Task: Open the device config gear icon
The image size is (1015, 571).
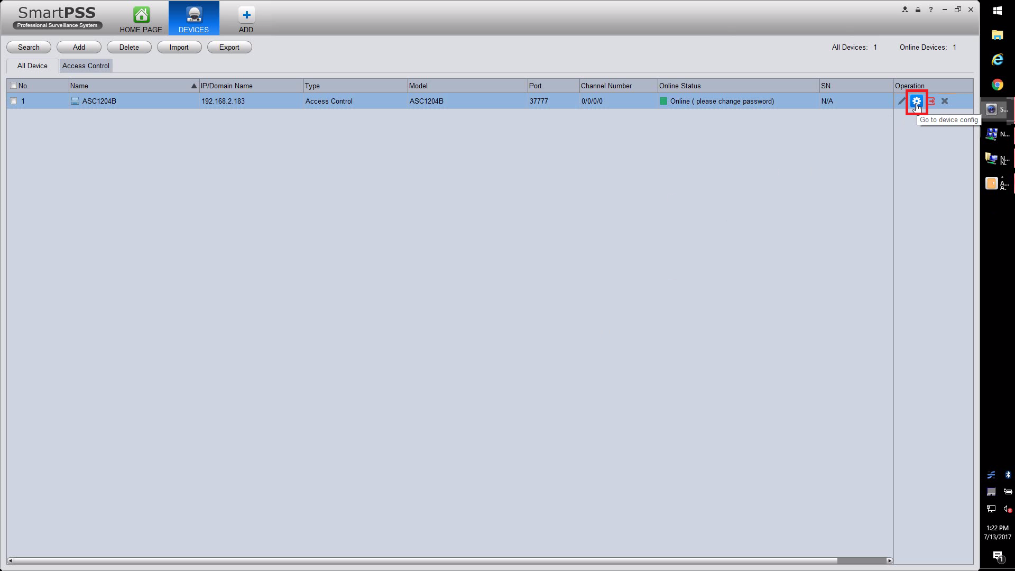Action: tap(916, 101)
